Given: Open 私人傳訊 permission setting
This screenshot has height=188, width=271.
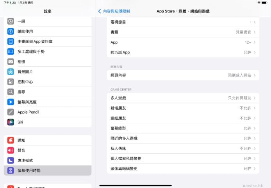Looking at the screenshot, I should pos(183,149).
